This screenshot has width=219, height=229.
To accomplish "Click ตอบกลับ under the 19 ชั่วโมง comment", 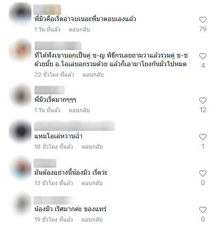I will [x=92, y=219].
